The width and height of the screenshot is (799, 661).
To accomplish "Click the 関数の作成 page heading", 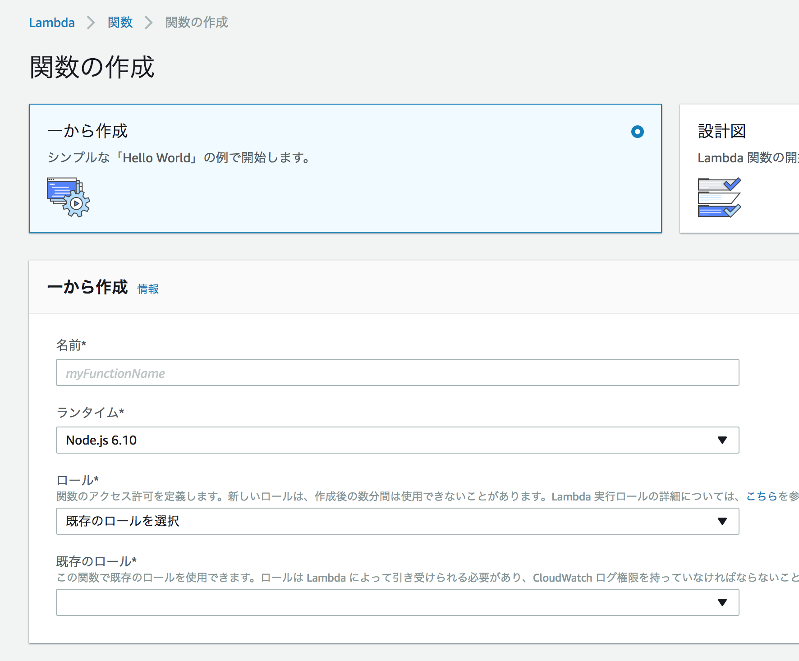I will coord(92,67).
